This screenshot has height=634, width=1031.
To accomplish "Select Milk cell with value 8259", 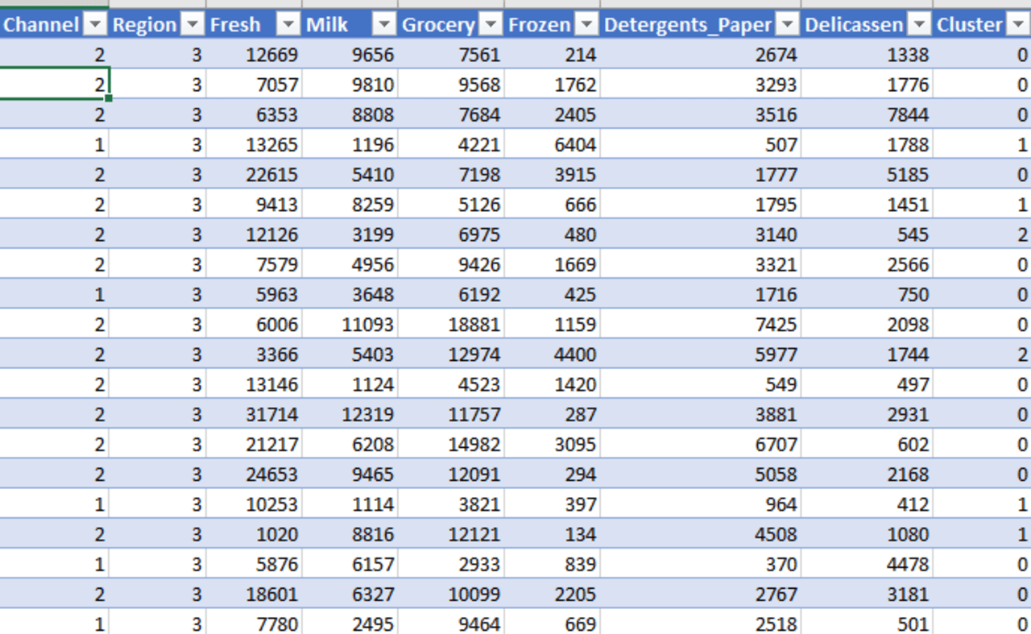I will 350,205.
